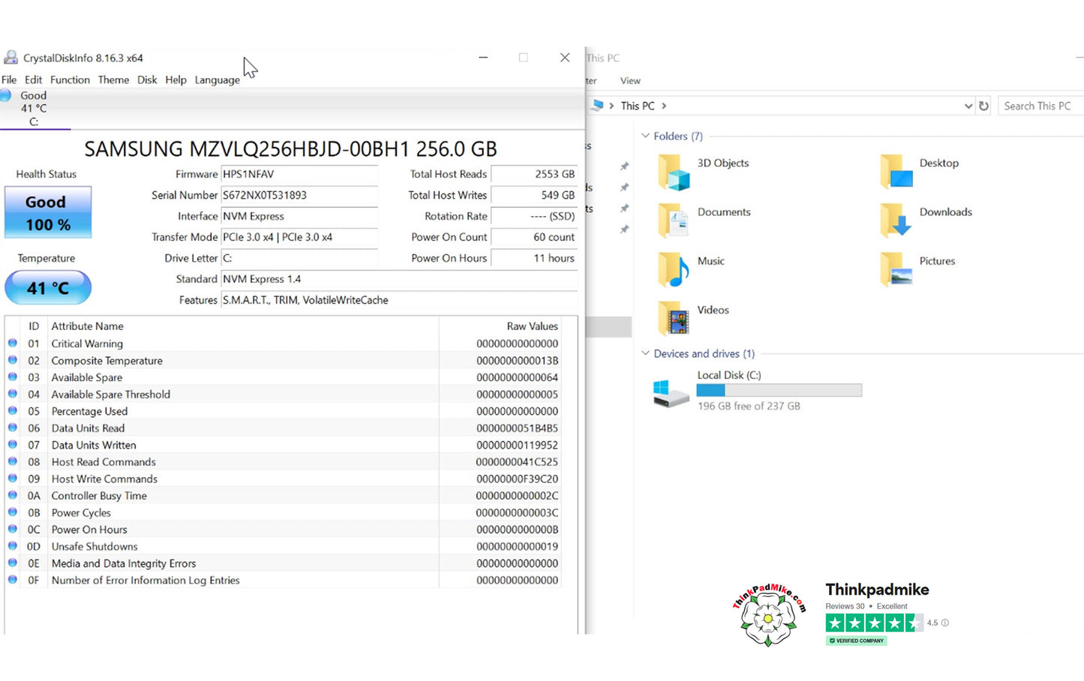Click the Firmware field HPS1NFAV
Viewport: 1084px width, 681px height.
(x=299, y=174)
